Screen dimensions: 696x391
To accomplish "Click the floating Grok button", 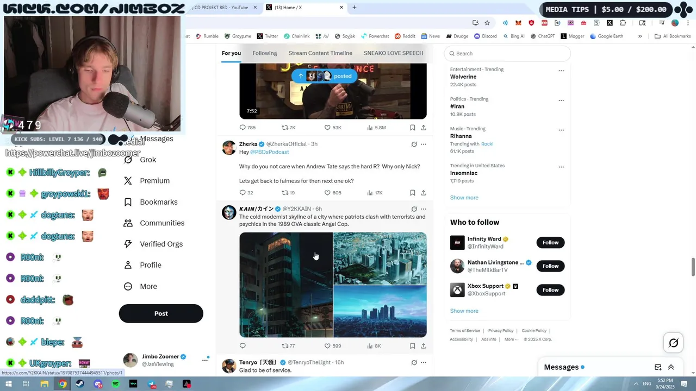I will (673, 343).
